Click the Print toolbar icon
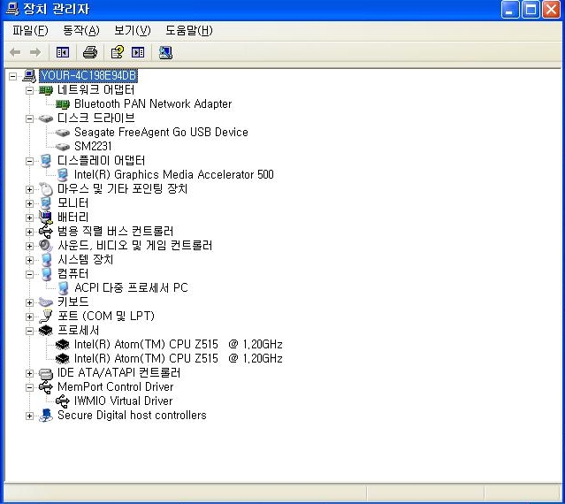Screen dimensions: 565x504 coord(89,52)
